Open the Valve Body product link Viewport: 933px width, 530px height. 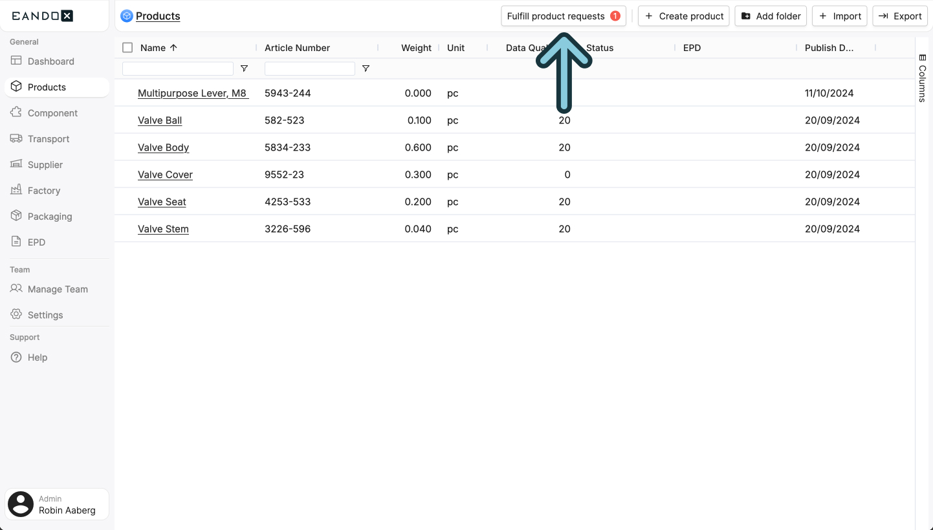[163, 147]
